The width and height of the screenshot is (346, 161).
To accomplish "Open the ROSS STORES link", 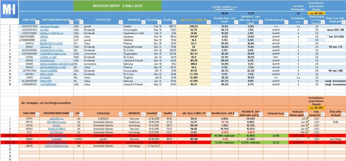I will point(56,129).
